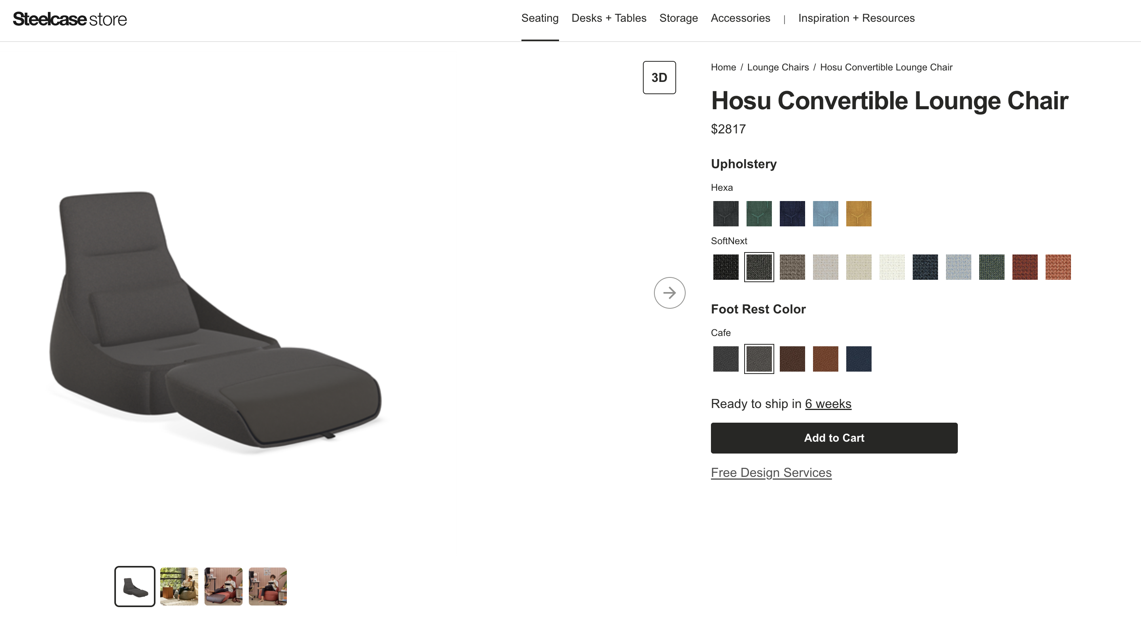Select the orange SoftNext upholstery swatch

tap(1058, 267)
